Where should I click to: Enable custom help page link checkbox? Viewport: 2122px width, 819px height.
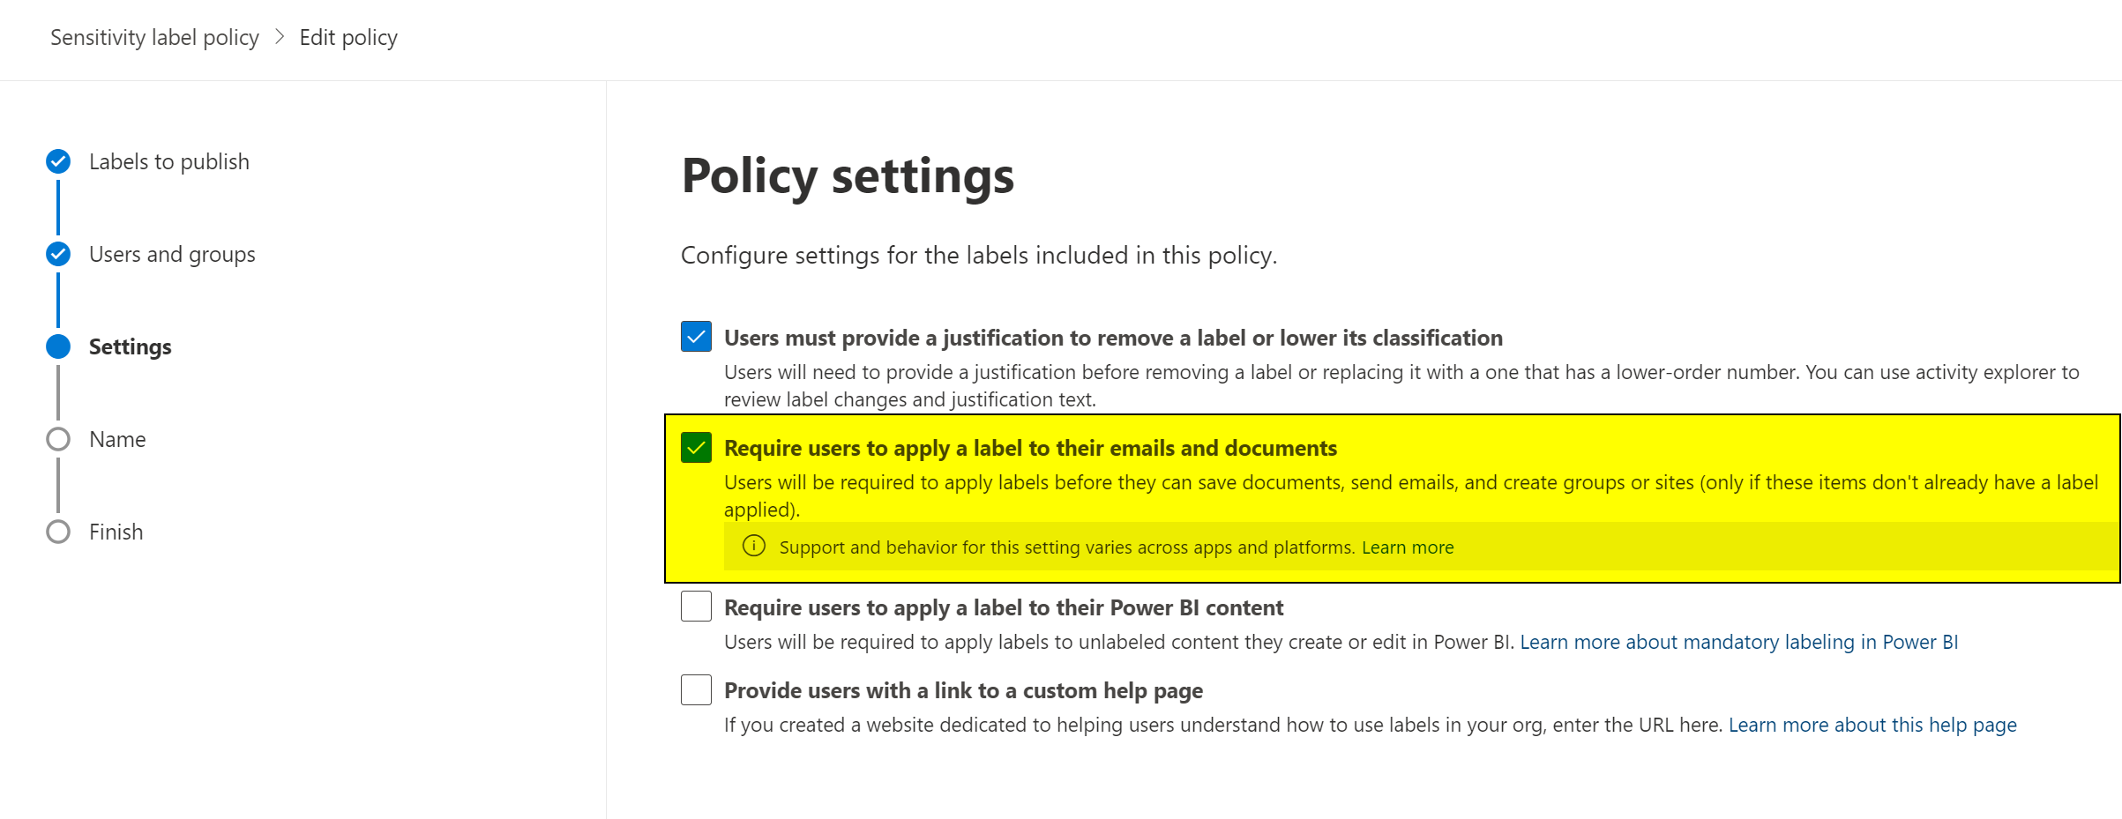pos(696,689)
